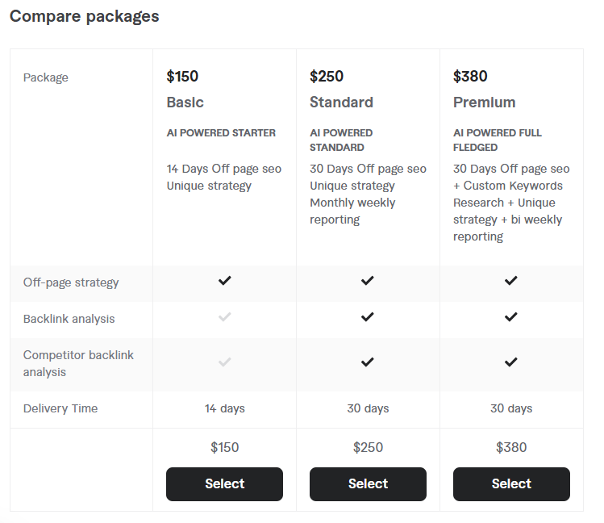Click the Delivery Time row label
The height and width of the screenshot is (523, 604).
point(60,408)
